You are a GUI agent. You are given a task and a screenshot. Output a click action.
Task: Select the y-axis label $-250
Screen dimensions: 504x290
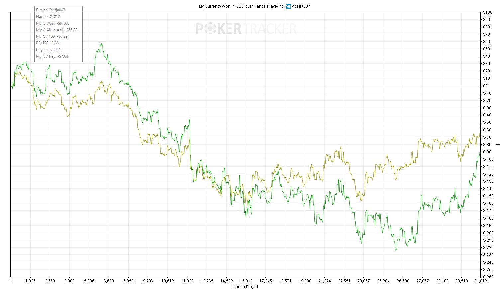tap(488, 270)
